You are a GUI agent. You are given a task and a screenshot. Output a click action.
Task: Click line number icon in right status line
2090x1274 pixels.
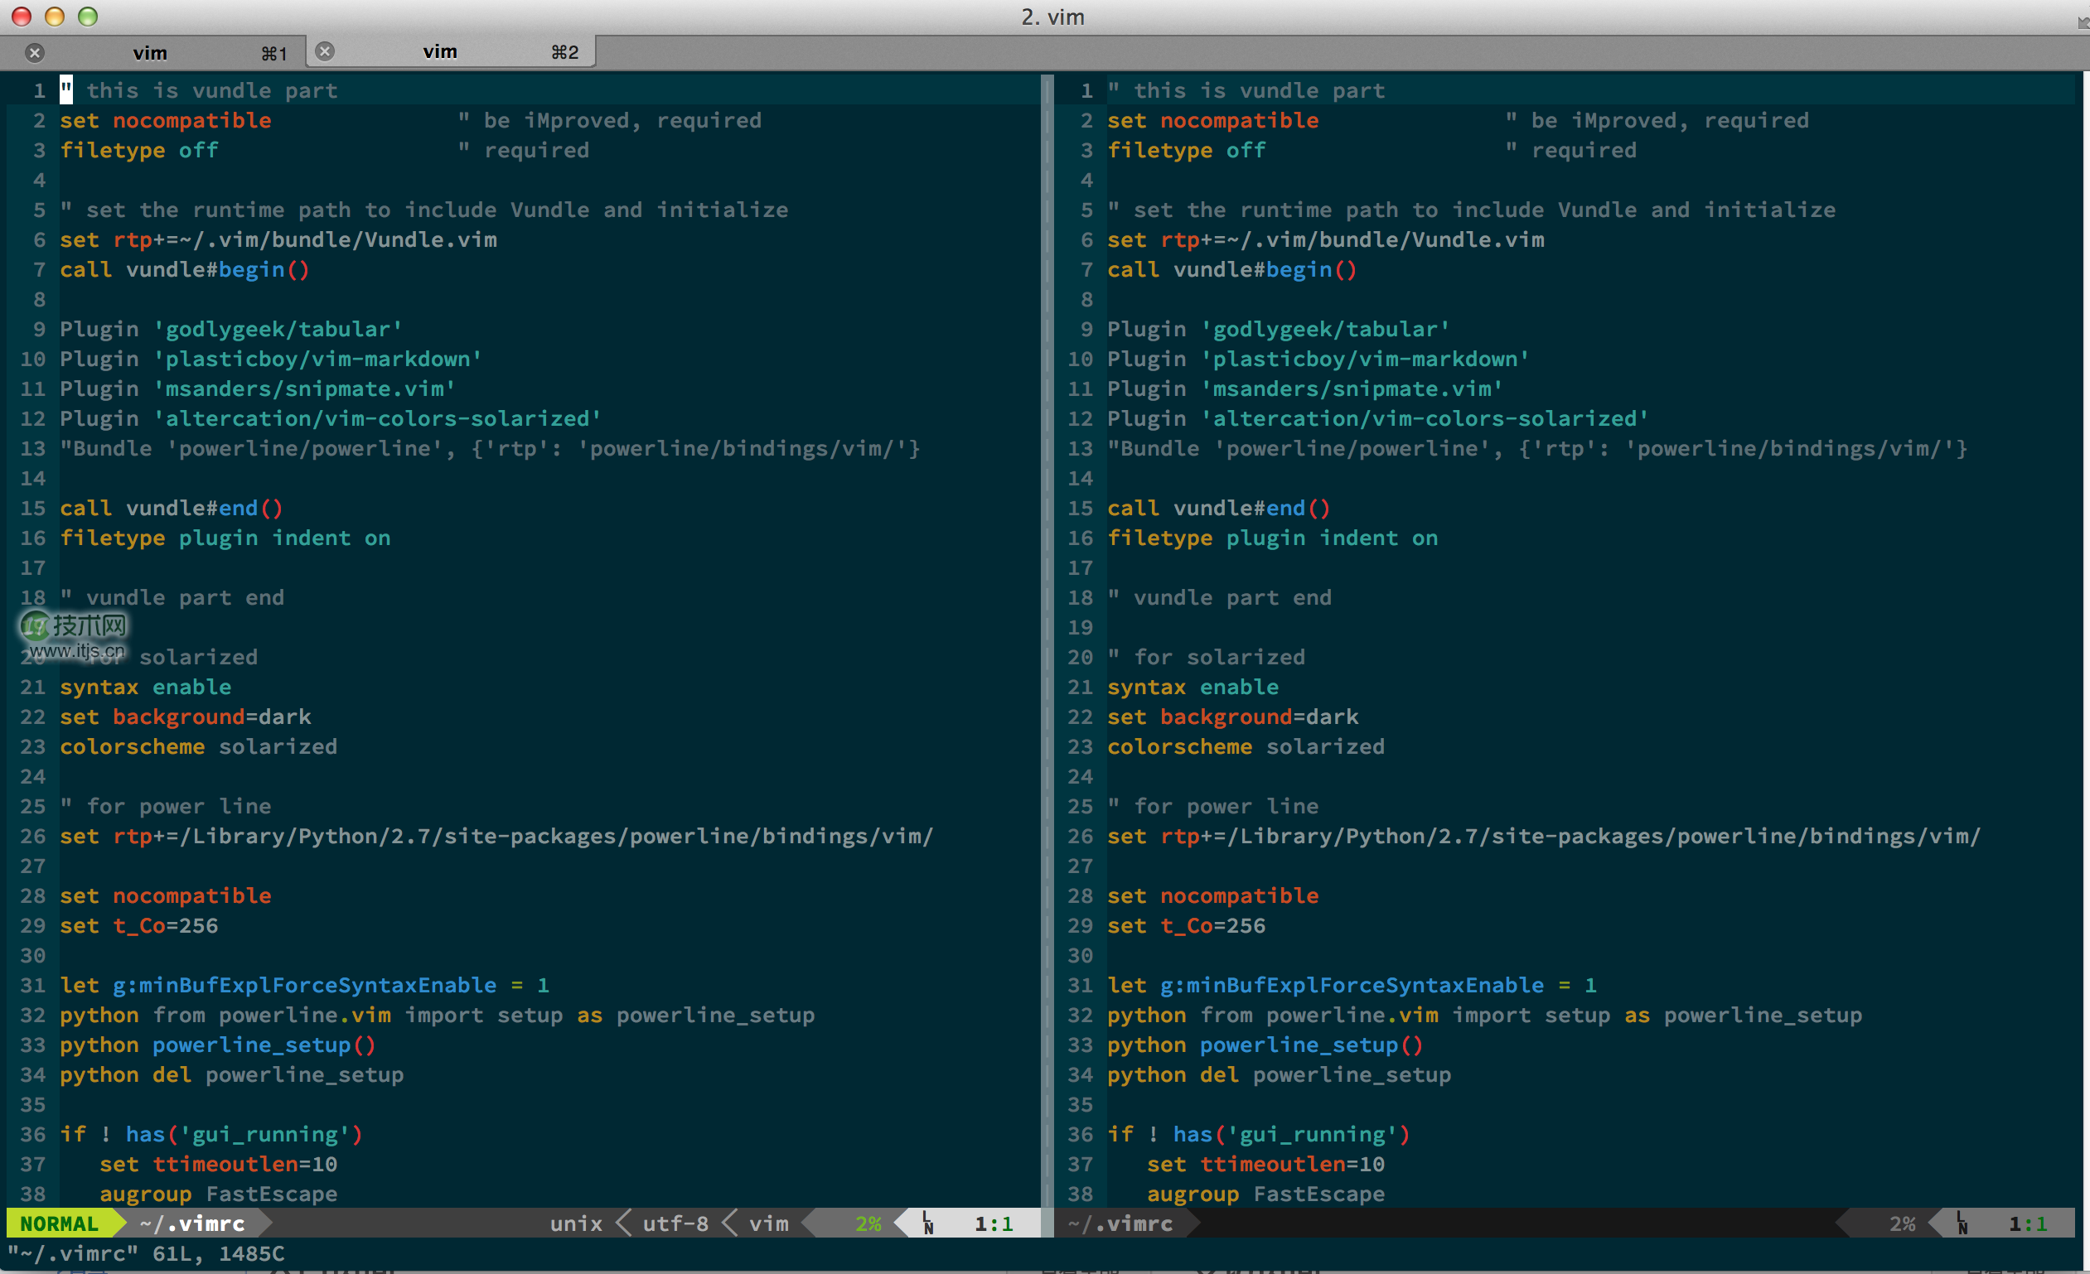1962,1223
